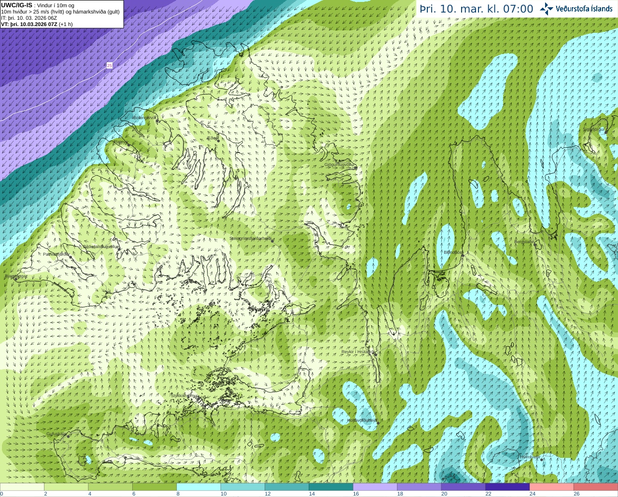Pick the 8–10 m/s light cyan legend swatch
This screenshot has height=497, width=618.
coord(199,487)
